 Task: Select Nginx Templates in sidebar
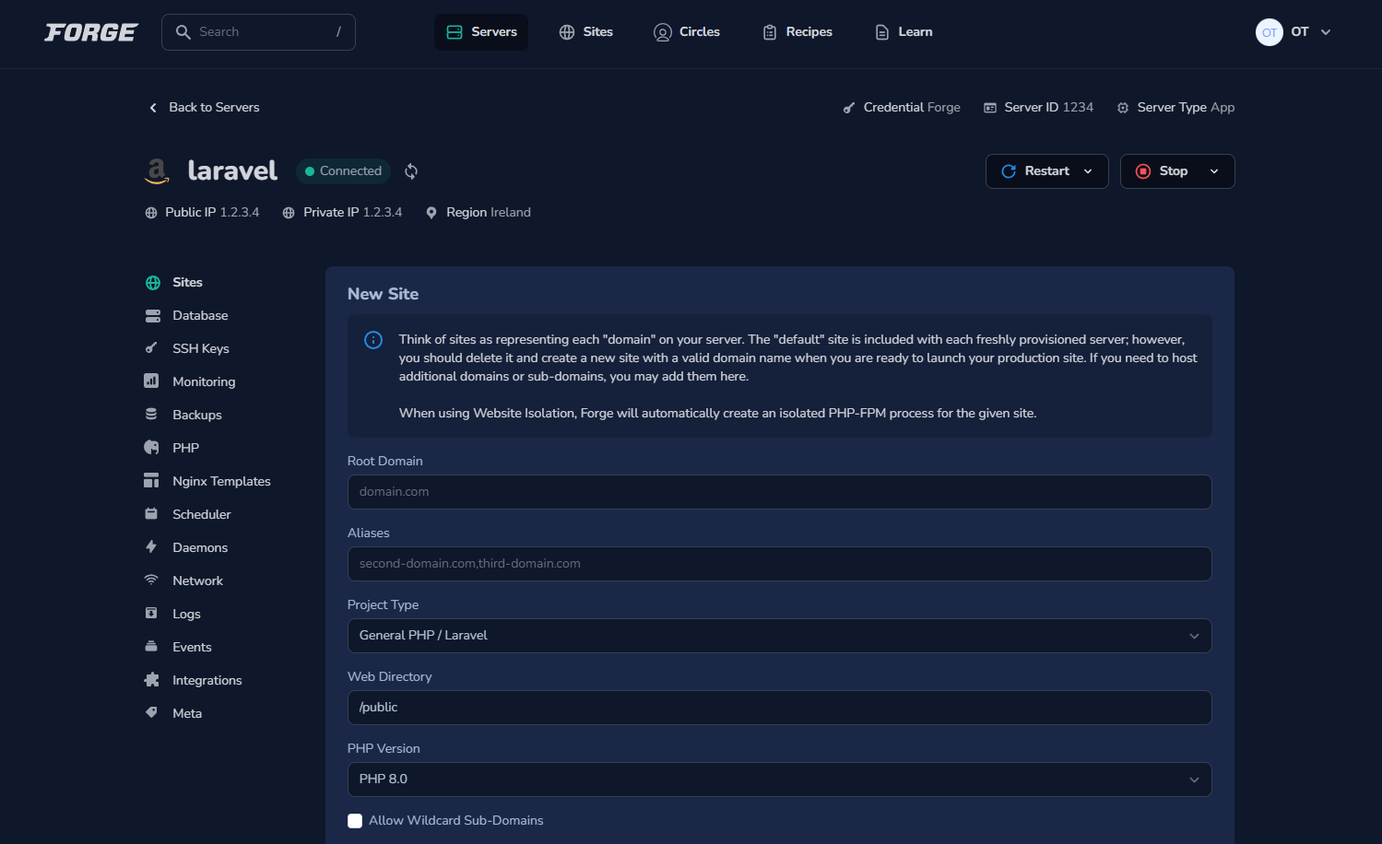point(221,482)
